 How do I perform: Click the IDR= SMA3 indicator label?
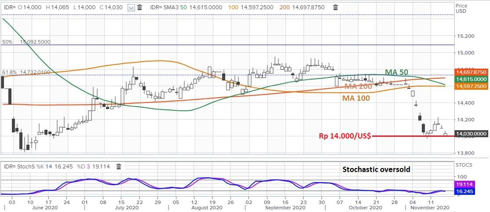click(x=164, y=7)
